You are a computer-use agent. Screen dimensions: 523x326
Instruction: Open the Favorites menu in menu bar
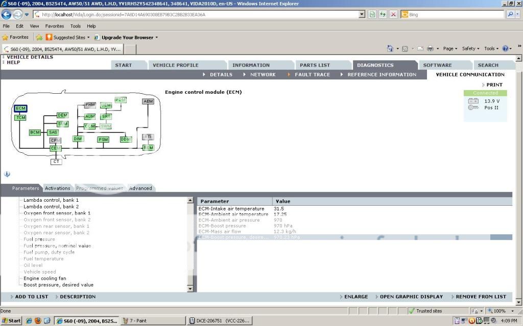coord(54,26)
